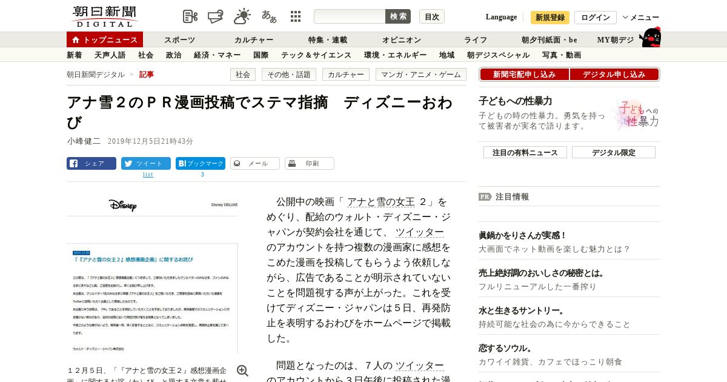This screenshot has width=727, height=382.
Task: Open the tweet list link
Action: 148,175
